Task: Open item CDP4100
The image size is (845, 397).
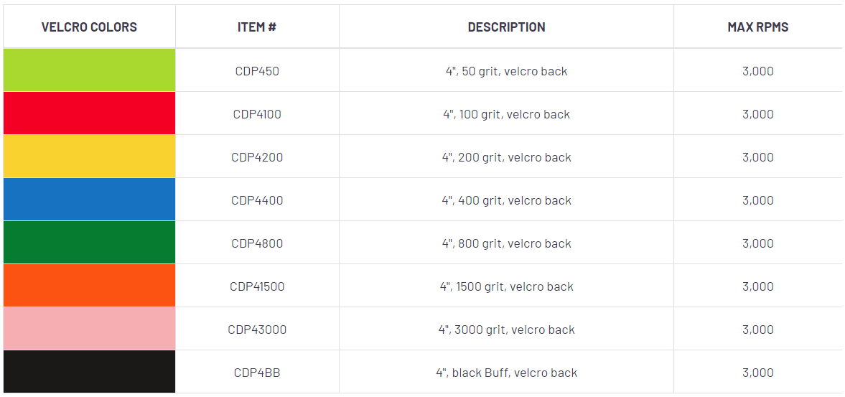Action: coord(257,114)
